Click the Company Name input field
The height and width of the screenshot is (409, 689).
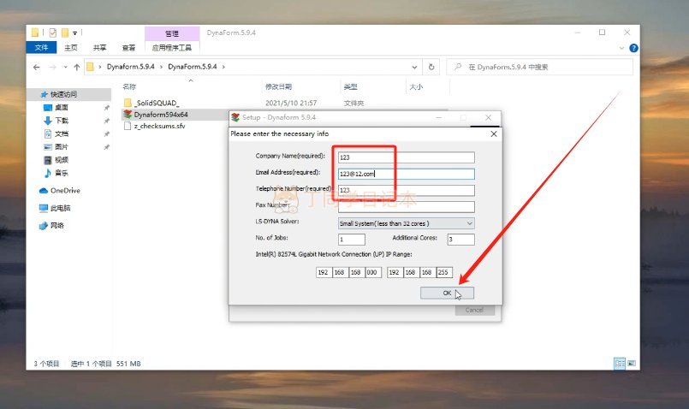click(x=406, y=157)
